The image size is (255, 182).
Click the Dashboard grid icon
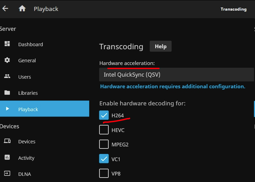click(x=7, y=44)
